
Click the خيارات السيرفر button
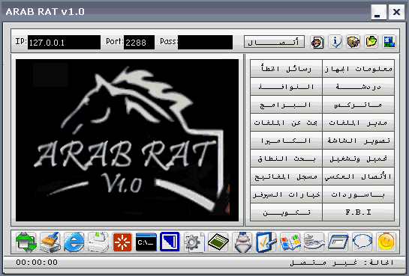pos(286,194)
